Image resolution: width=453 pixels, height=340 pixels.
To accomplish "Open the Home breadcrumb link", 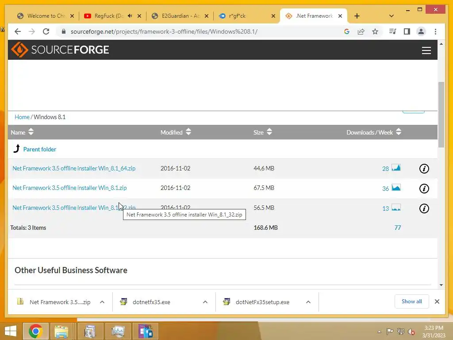I will click(x=22, y=117).
